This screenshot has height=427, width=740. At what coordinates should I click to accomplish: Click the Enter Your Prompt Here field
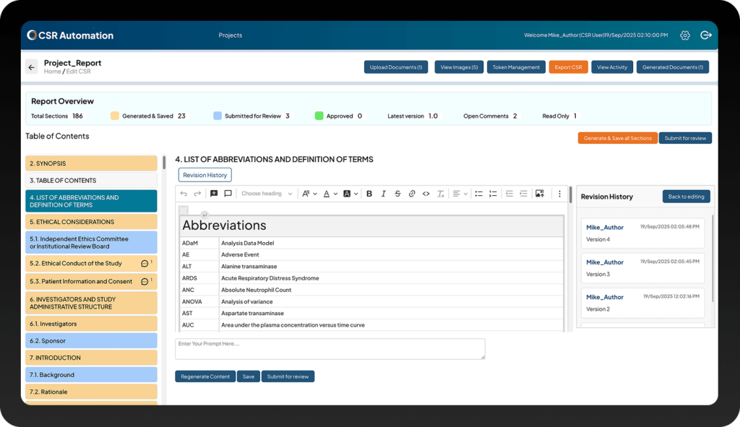pyautogui.click(x=330, y=348)
